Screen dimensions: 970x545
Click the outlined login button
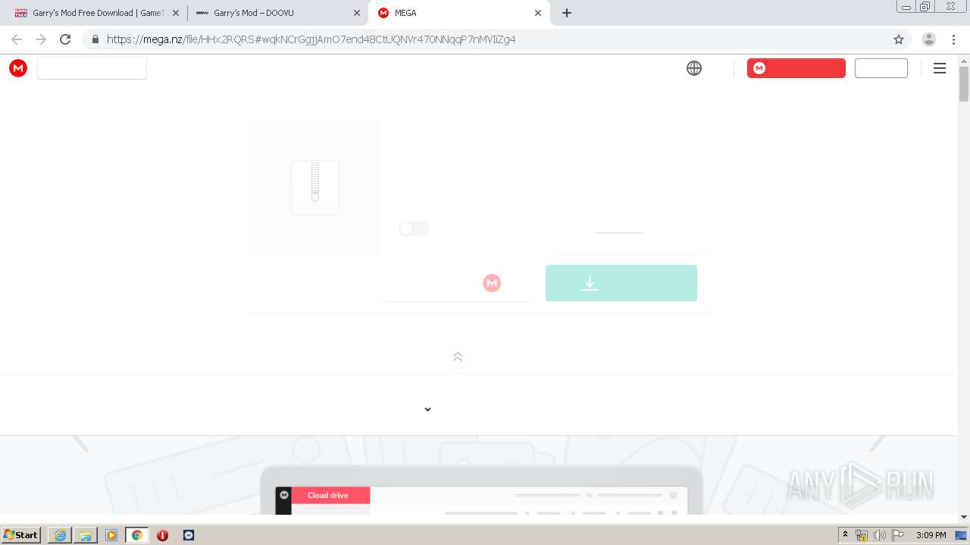click(x=881, y=68)
